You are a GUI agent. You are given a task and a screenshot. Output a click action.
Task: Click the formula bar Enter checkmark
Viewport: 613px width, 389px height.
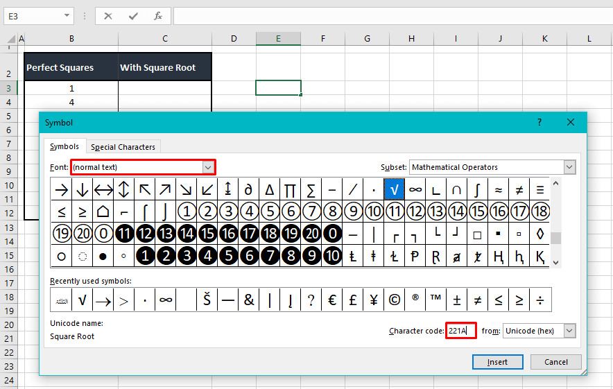pyautogui.click(x=133, y=15)
